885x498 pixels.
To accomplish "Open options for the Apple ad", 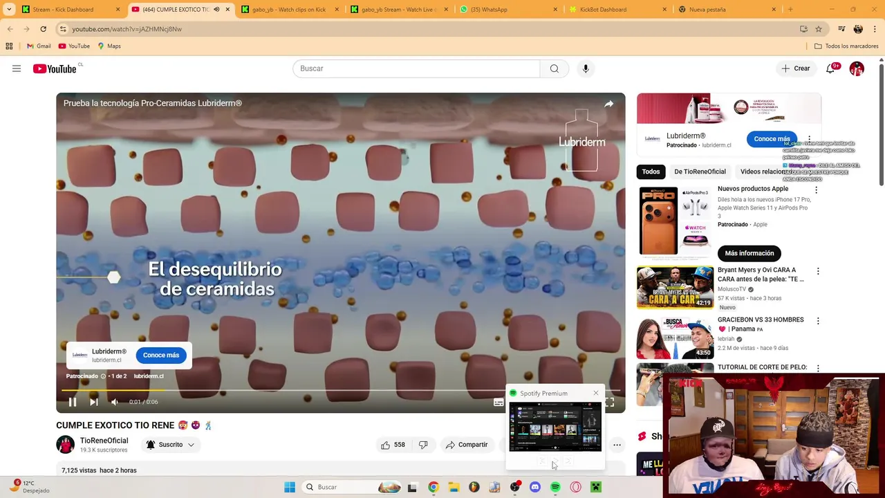I will 816,190.
